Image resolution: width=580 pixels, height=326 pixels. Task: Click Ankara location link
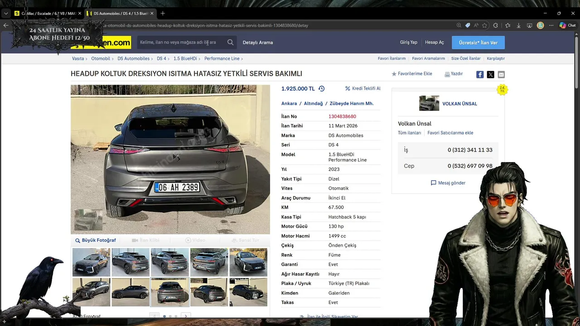[289, 104]
